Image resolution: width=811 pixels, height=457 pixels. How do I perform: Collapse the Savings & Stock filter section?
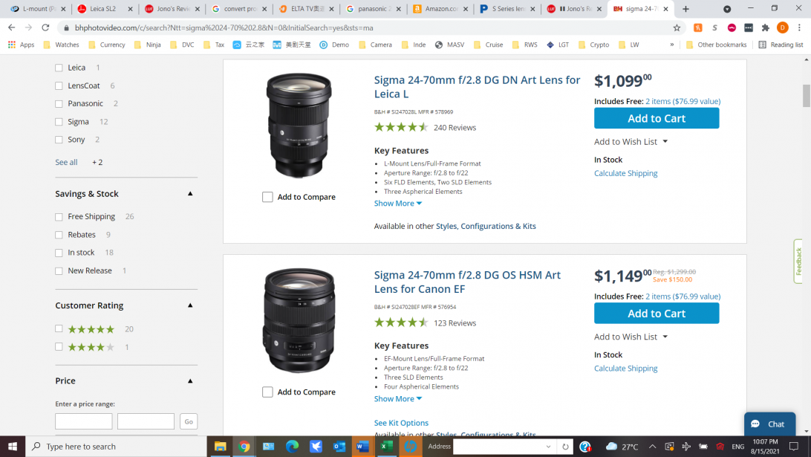tap(190, 194)
